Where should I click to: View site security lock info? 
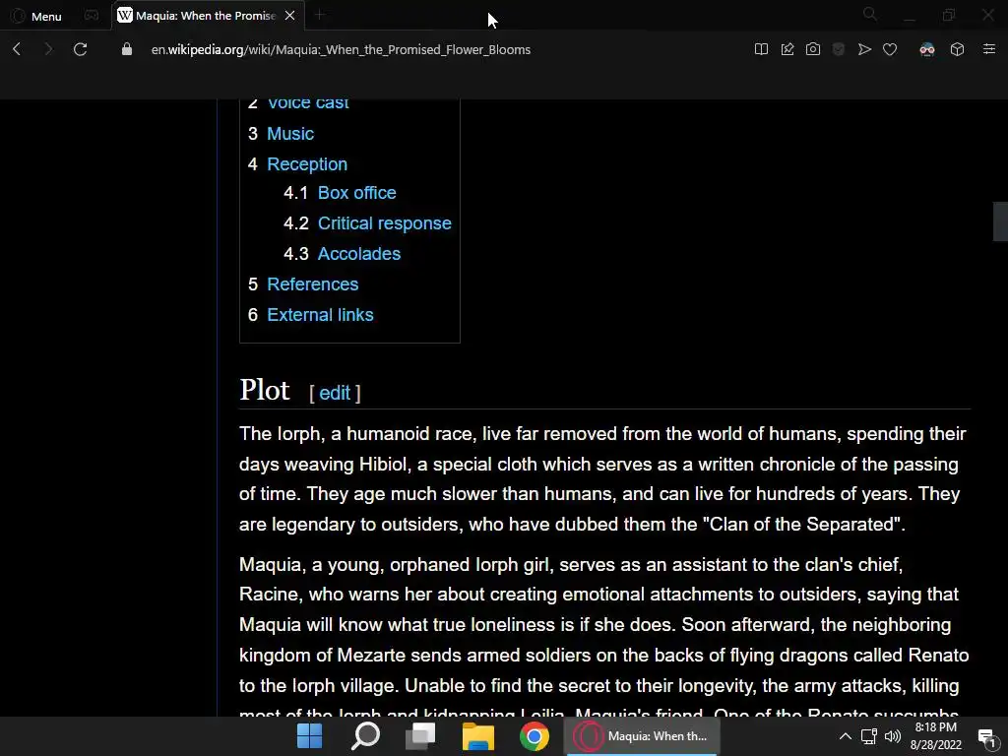click(x=127, y=49)
